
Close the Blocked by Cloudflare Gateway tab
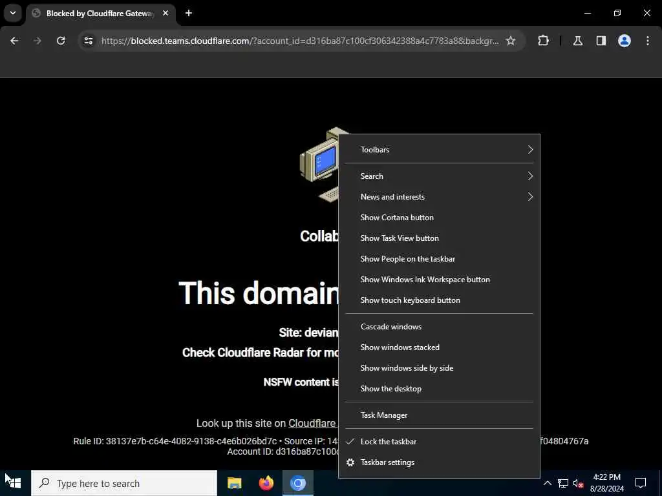coord(165,14)
